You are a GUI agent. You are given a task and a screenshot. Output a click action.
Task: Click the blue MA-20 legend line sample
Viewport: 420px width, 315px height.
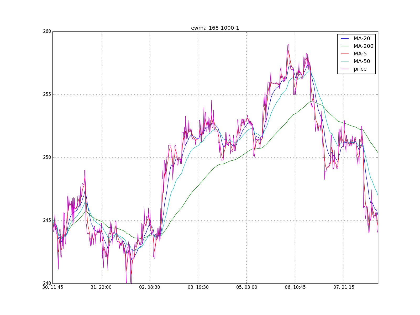tap(345, 39)
